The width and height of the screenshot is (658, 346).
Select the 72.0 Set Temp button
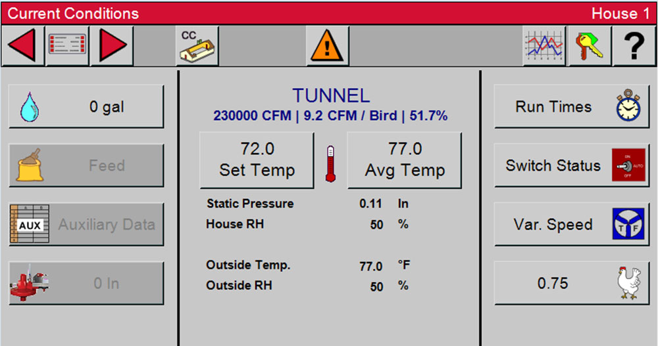[x=257, y=160]
